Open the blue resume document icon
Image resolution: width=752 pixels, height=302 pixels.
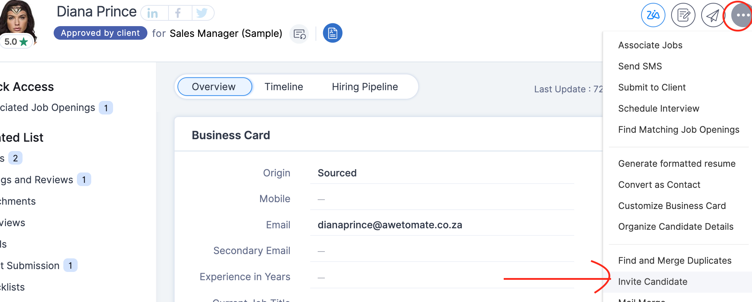click(x=332, y=33)
